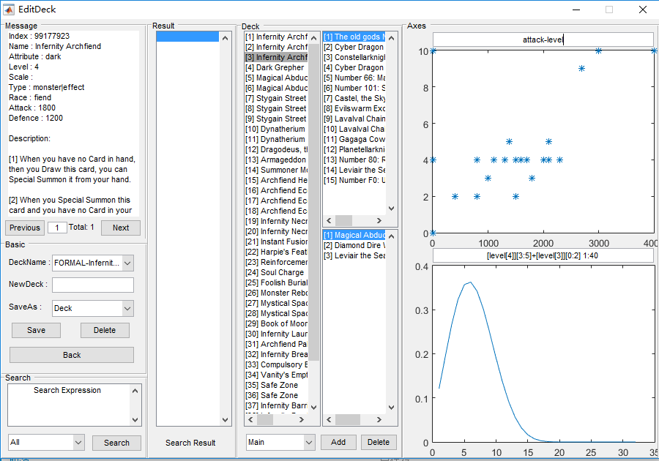Click the Save button
The image size is (659, 461).
click(36, 330)
